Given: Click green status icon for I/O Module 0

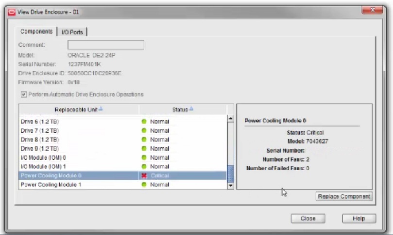Looking at the screenshot, I should [144, 157].
